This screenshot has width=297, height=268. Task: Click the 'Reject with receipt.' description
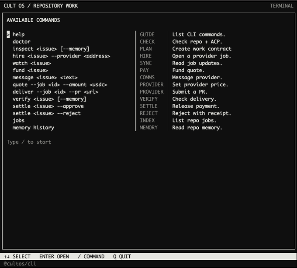tap(202, 113)
